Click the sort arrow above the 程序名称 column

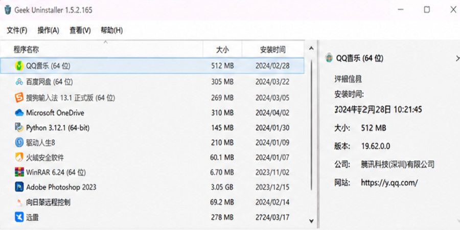coord(106,42)
